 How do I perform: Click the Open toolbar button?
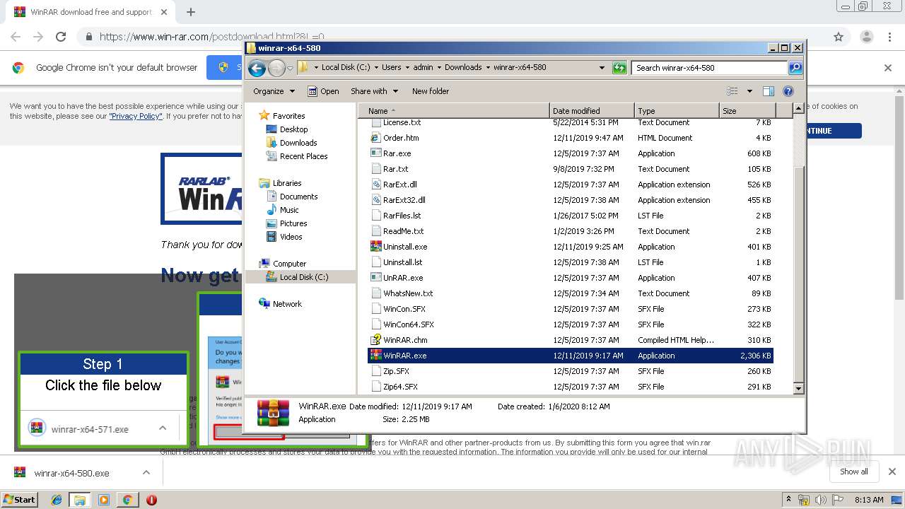click(x=323, y=91)
